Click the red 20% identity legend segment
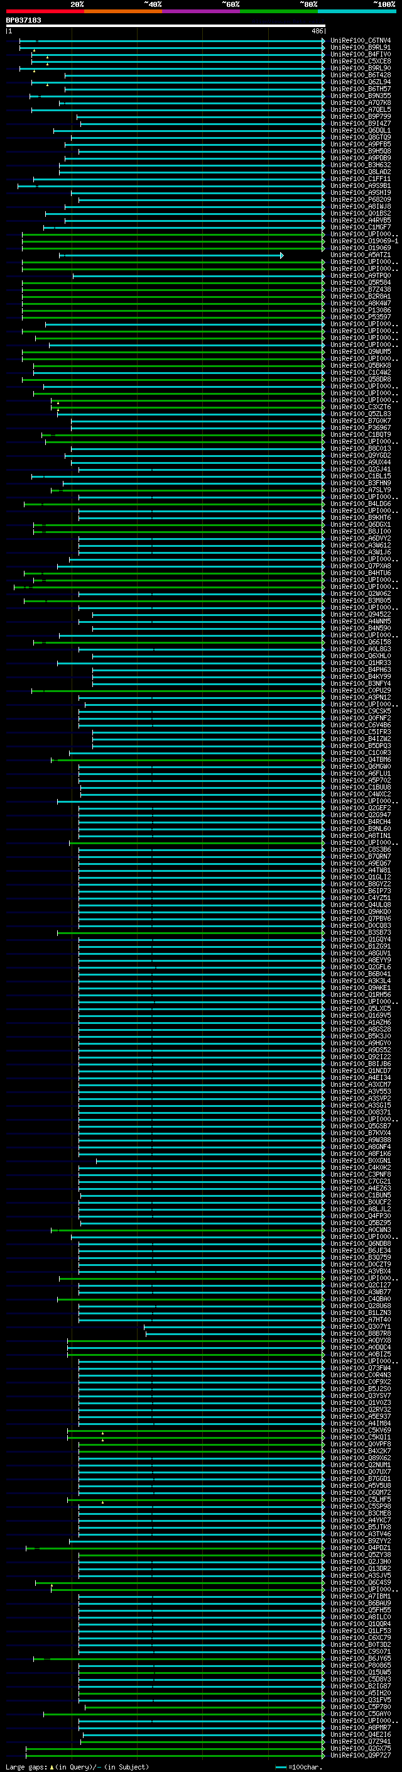The width and height of the screenshot is (402, 1772). [x=45, y=11]
